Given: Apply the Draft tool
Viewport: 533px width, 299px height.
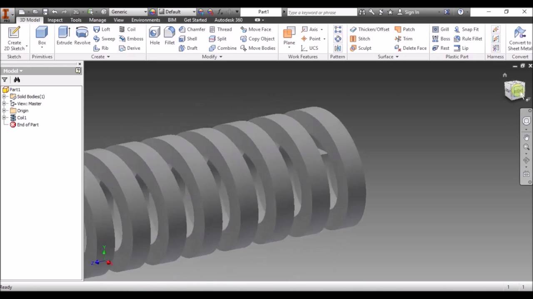Looking at the screenshot, I should [188, 48].
